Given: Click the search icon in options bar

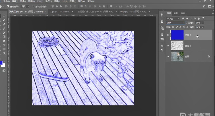Looking at the screenshot, I should tap(204, 6).
